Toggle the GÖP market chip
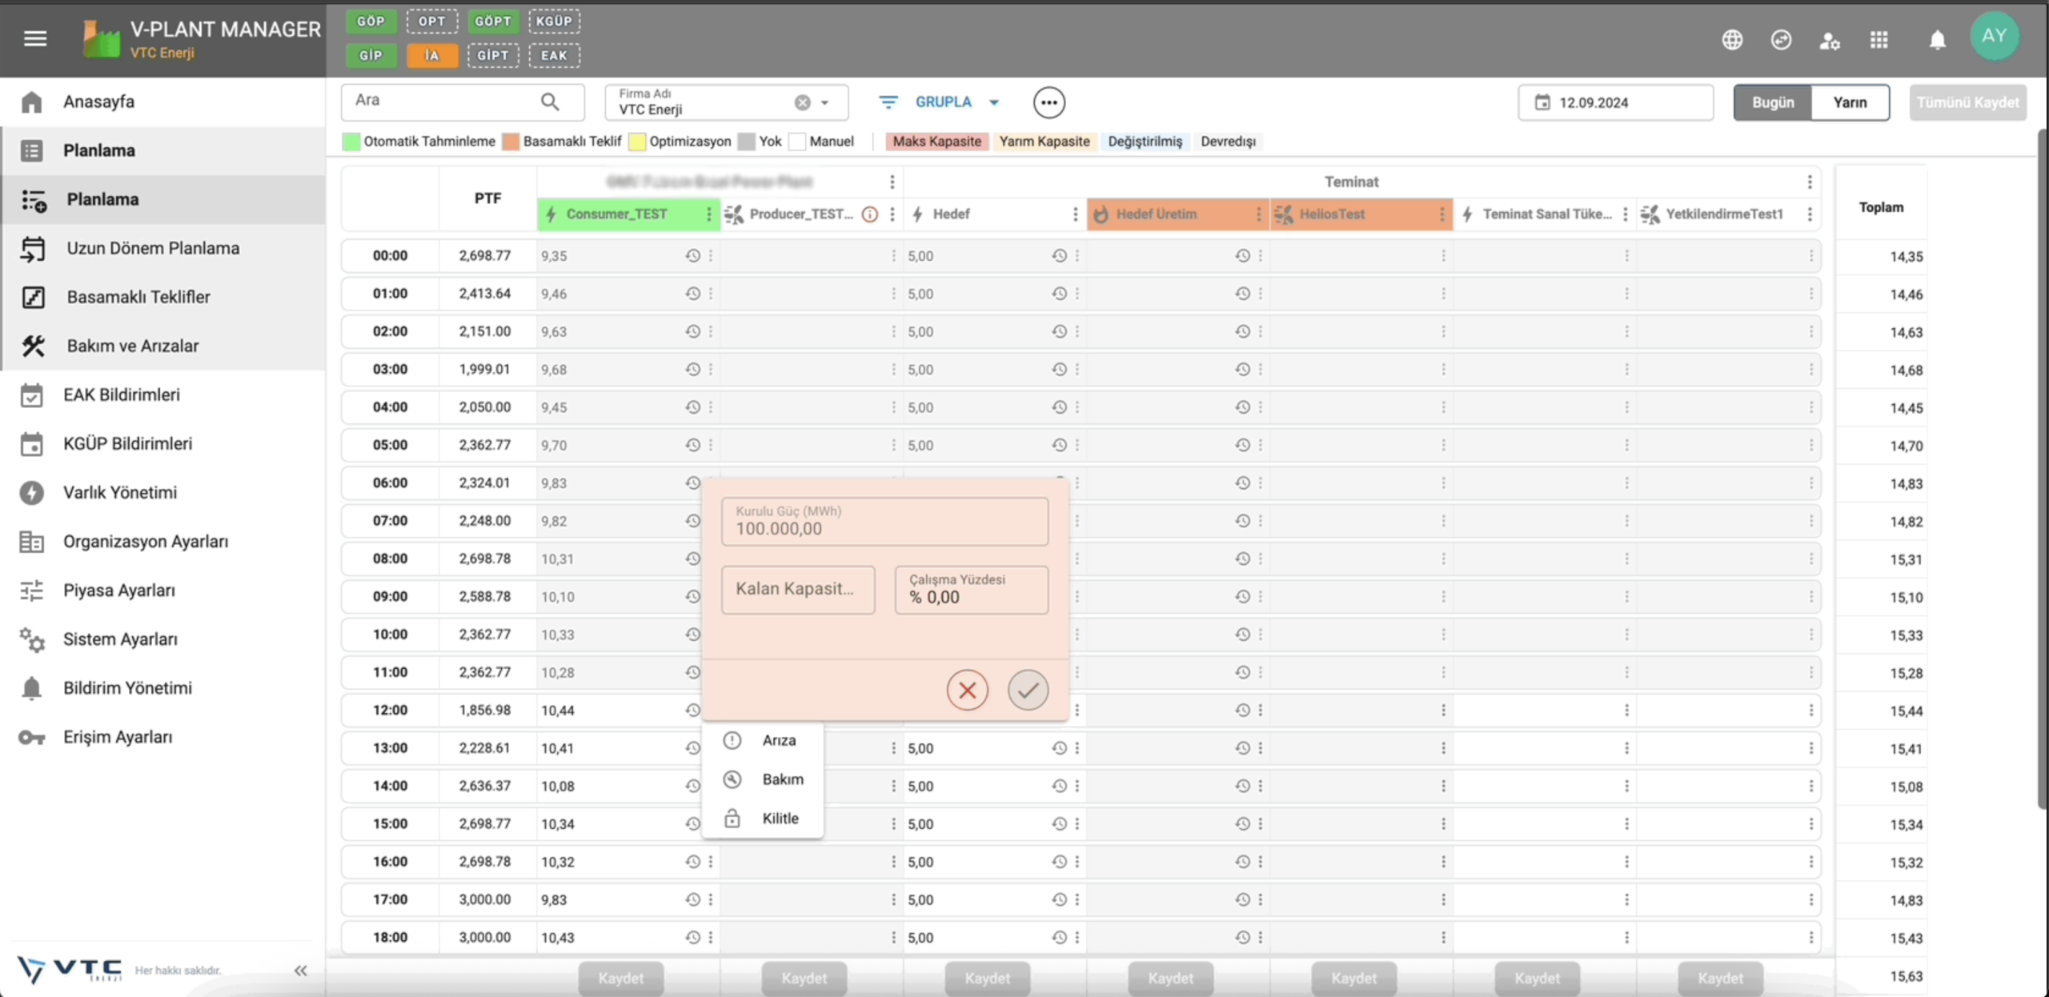This screenshot has height=997, width=2049. pyautogui.click(x=371, y=22)
